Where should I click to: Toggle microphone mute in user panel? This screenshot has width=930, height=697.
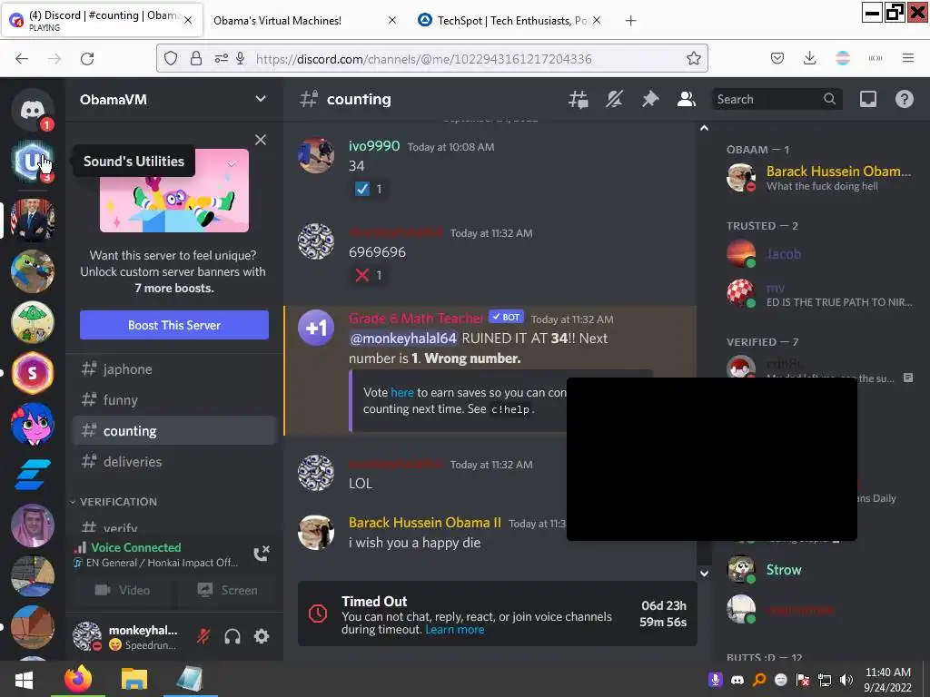pos(203,636)
